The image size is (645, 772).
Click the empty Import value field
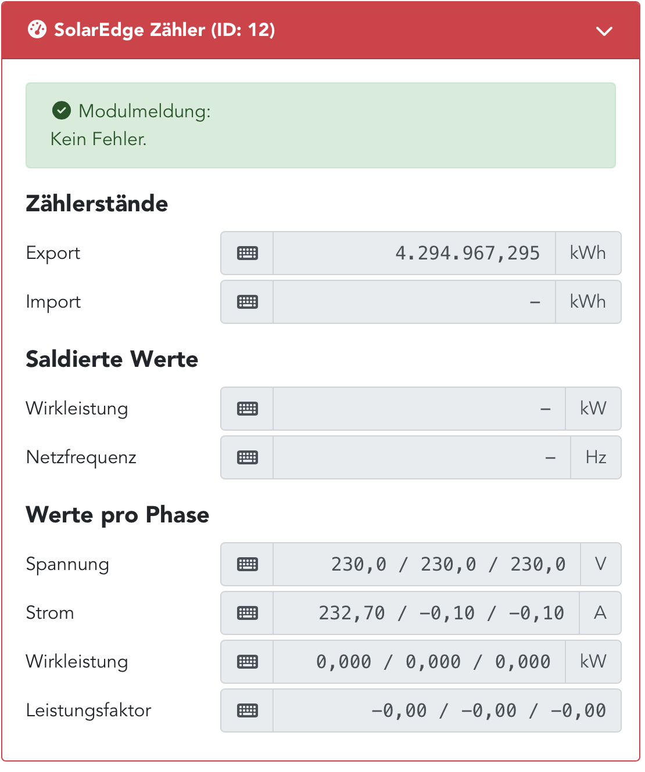coord(414,302)
